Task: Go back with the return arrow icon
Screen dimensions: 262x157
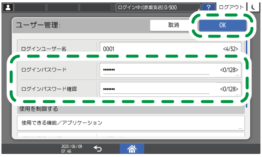Action: point(98,149)
